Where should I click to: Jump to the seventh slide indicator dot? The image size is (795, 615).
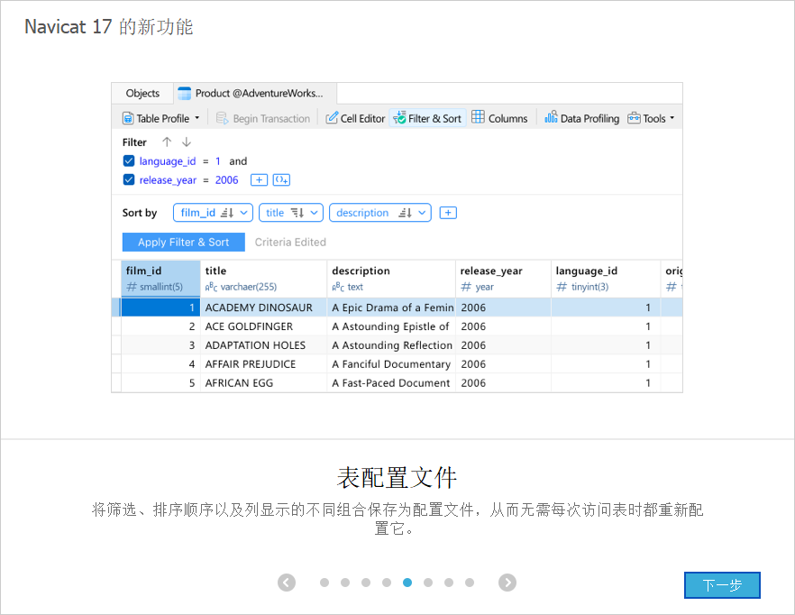[x=449, y=583]
